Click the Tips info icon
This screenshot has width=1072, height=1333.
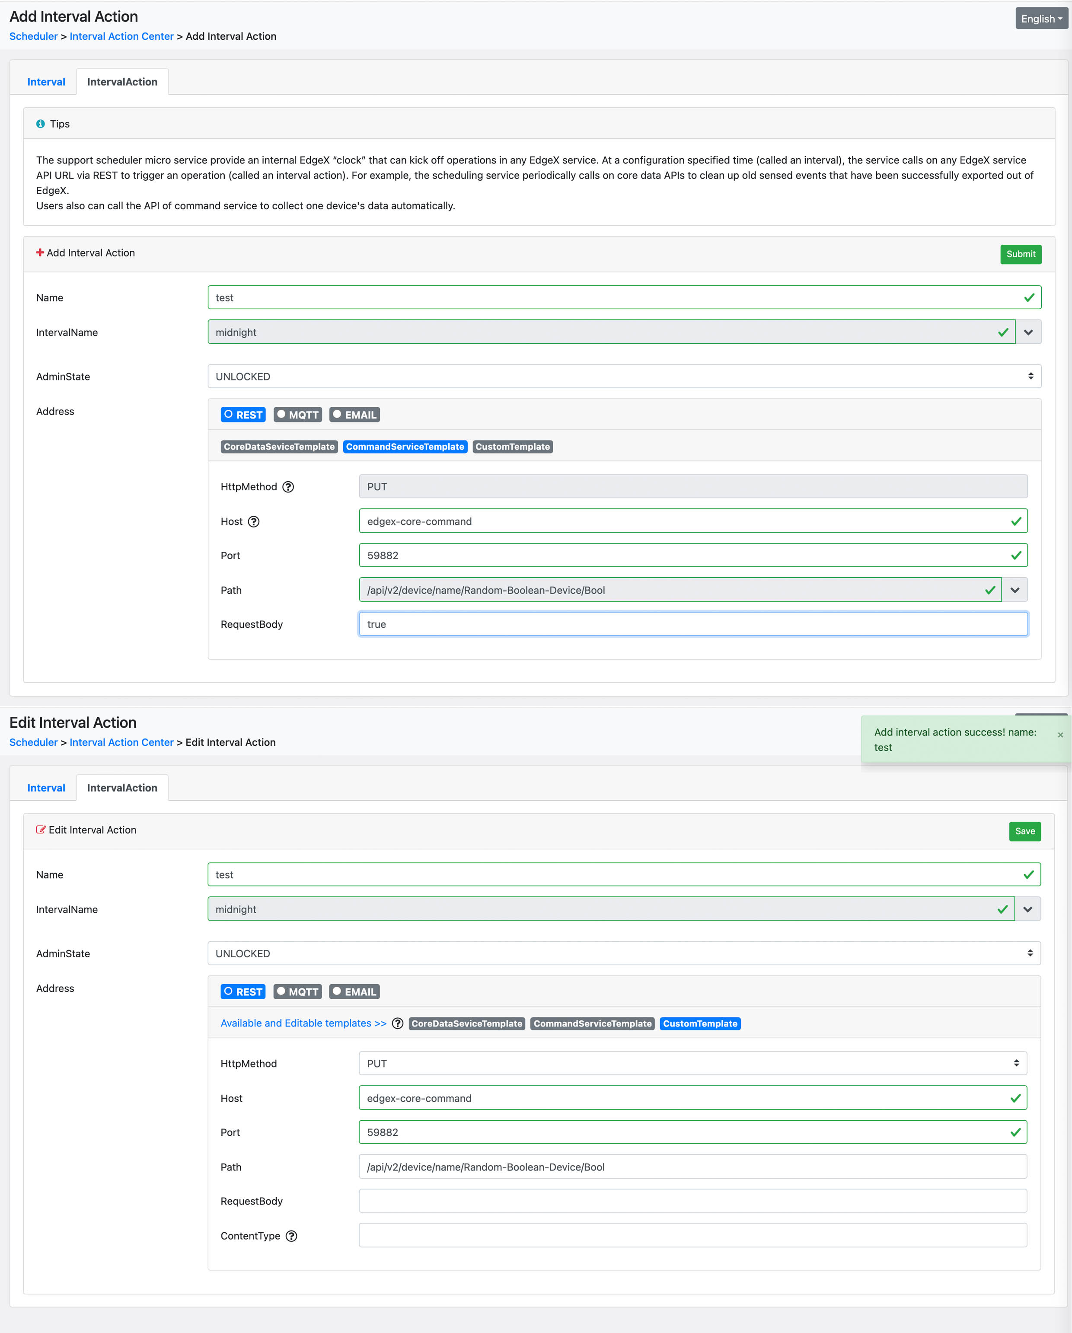click(x=41, y=123)
